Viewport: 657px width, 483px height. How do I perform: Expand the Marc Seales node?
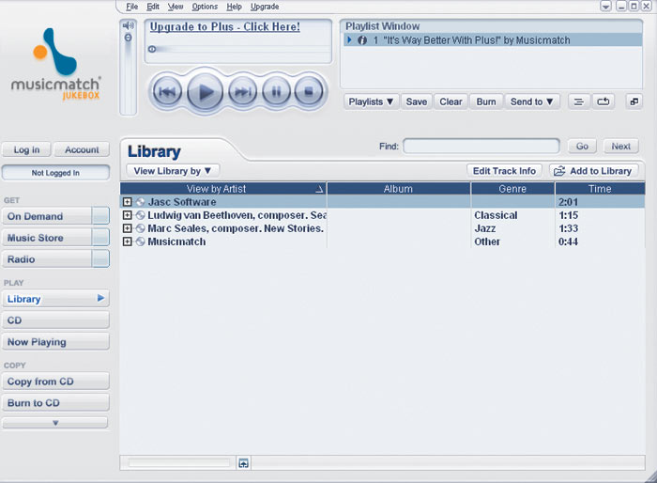[x=128, y=228]
